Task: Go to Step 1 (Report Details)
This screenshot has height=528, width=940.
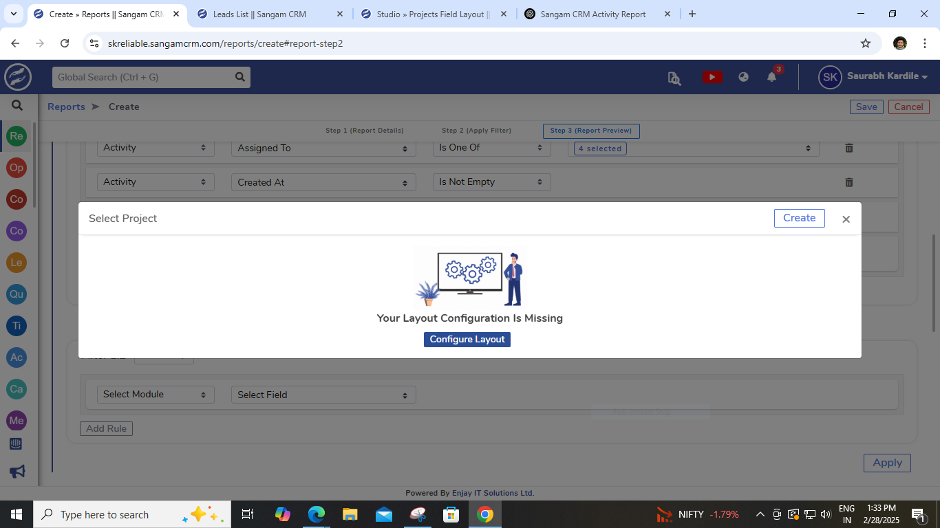Action: tap(365, 131)
